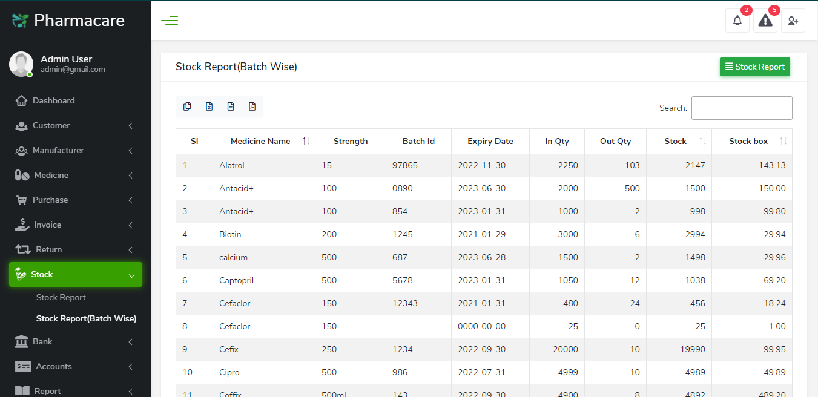Toggle sorting on the Stock column
This screenshot has height=397, width=818.
(x=675, y=141)
